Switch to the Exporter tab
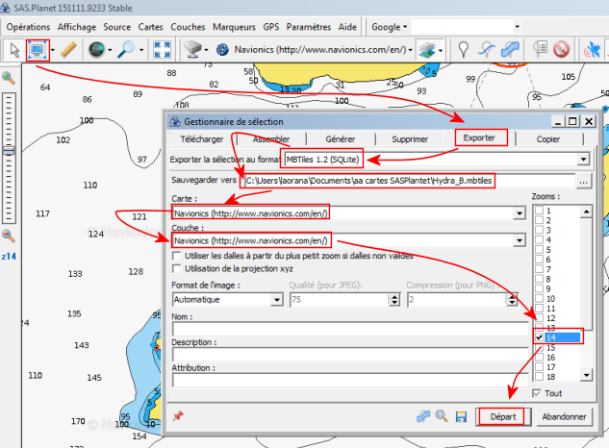Screen dimensions: 609x448 [479, 137]
